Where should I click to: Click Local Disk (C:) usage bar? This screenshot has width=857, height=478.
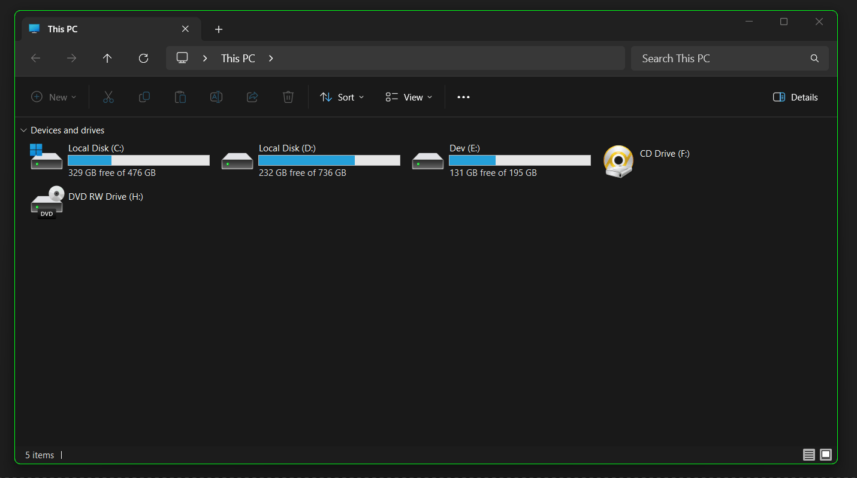tap(138, 160)
